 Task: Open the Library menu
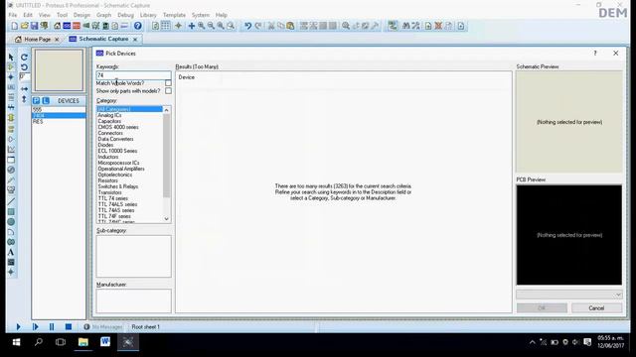click(148, 15)
